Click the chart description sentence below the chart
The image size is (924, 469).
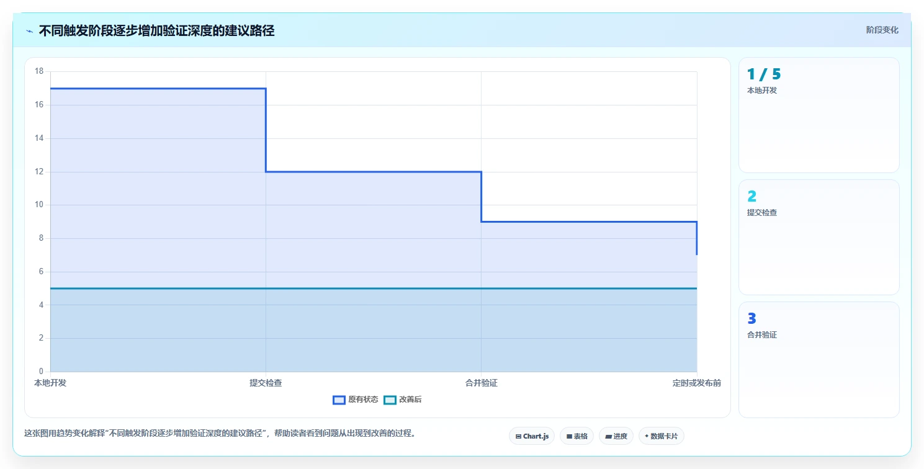point(220,433)
